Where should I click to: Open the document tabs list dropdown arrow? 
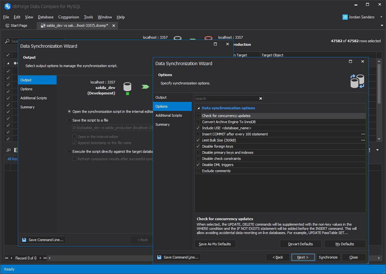(382, 25)
